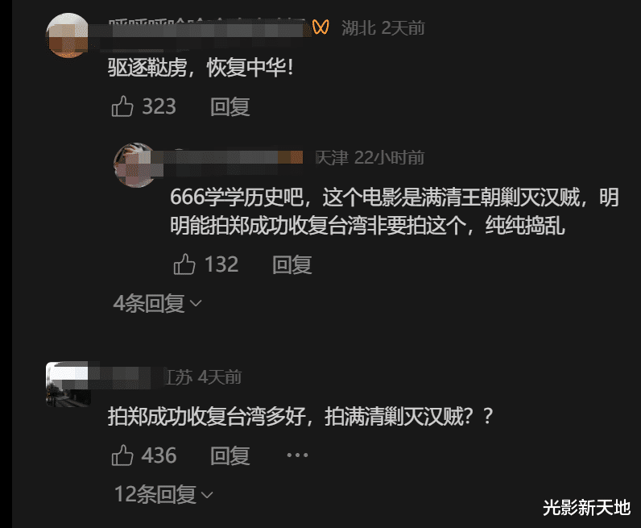The width and height of the screenshot is (641, 528).
Task: Reply to the 驱逐鞑虏 comment
Action: click(x=230, y=107)
